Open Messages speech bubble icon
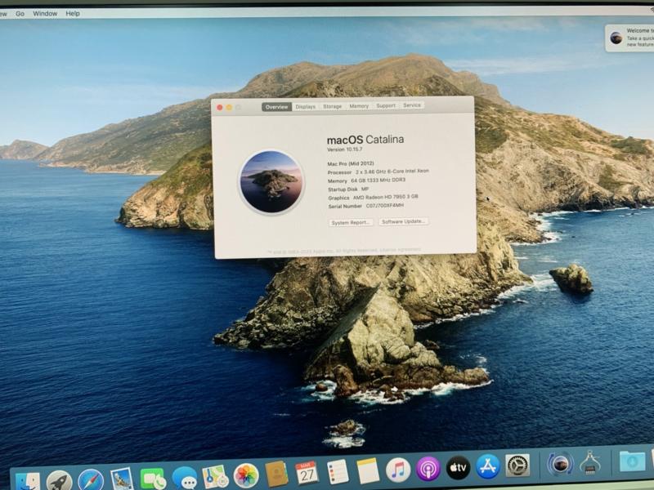 (x=185, y=478)
